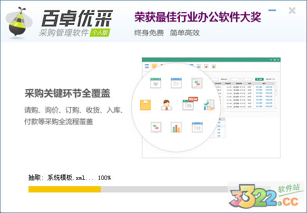
Task: Click the 请购、询价、订购、收货、入库 description line
Action: (73, 110)
